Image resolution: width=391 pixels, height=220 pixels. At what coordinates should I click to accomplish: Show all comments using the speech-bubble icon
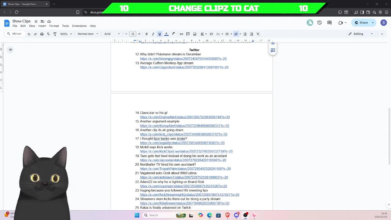click(330, 23)
